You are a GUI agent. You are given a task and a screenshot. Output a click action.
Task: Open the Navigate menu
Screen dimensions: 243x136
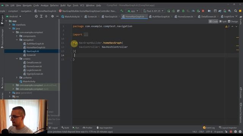pos(27,5)
